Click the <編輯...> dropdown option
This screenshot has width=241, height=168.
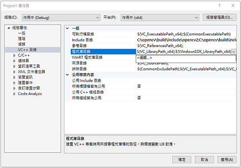186,58
